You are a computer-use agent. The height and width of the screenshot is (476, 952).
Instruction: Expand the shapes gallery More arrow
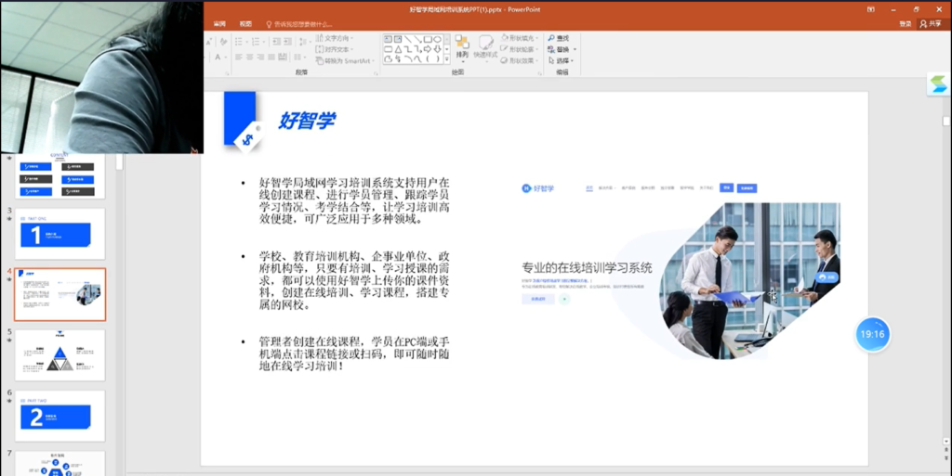click(x=447, y=59)
